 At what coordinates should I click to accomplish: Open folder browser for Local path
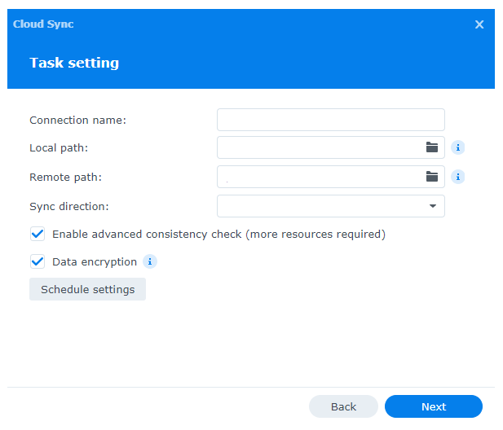[432, 147]
